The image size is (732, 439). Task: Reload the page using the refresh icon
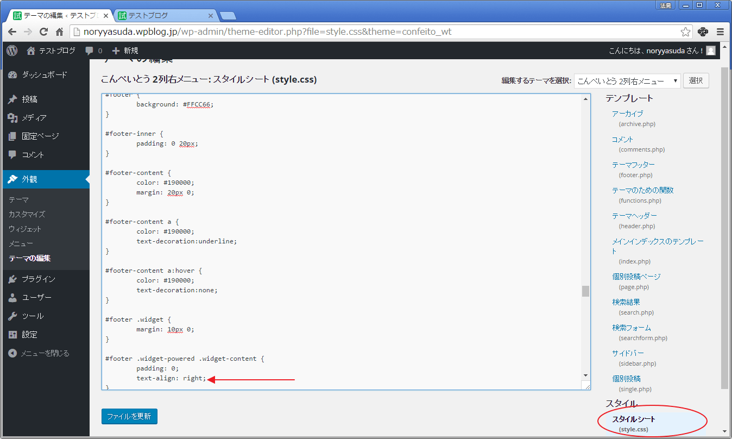click(x=43, y=32)
